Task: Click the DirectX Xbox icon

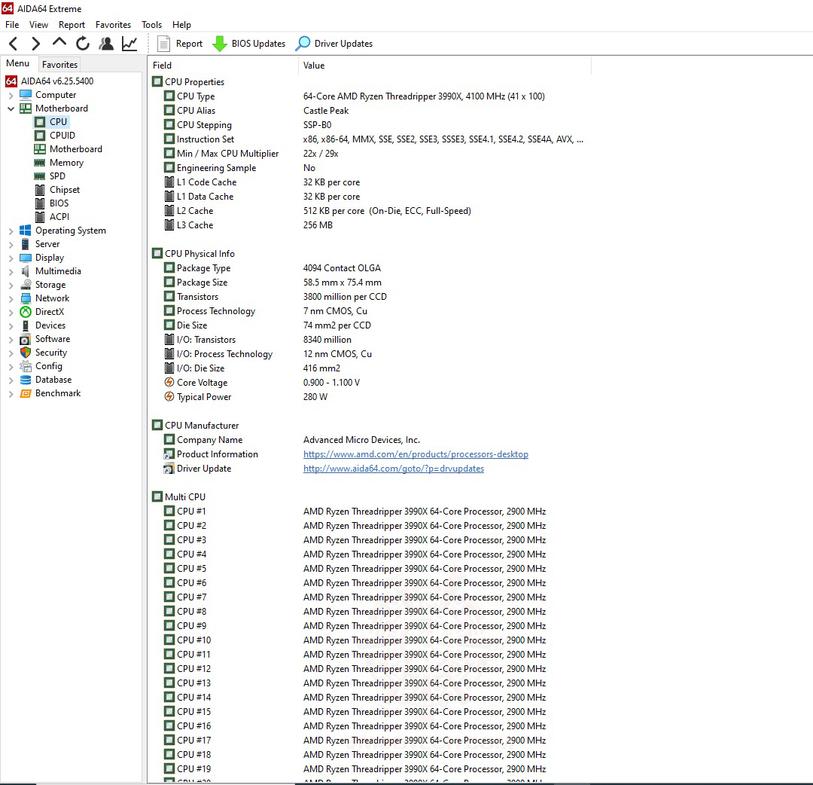Action: [26, 312]
